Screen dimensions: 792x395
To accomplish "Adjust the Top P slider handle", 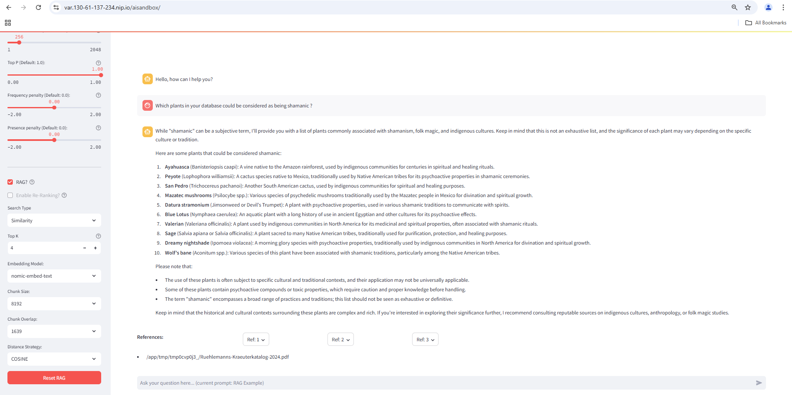I will click(101, 75).
